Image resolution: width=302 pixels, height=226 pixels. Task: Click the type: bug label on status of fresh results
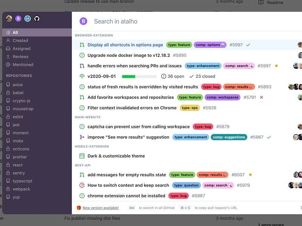(x=211, y=87)
